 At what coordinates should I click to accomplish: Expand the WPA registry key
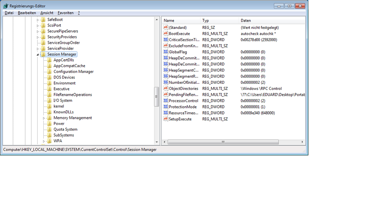tap(44, 141)
